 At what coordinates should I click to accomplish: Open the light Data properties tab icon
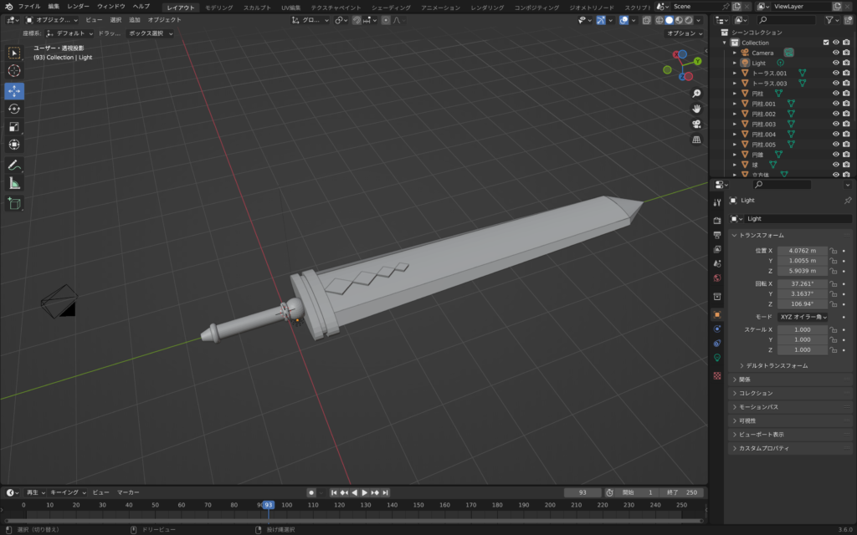(717, 358)
